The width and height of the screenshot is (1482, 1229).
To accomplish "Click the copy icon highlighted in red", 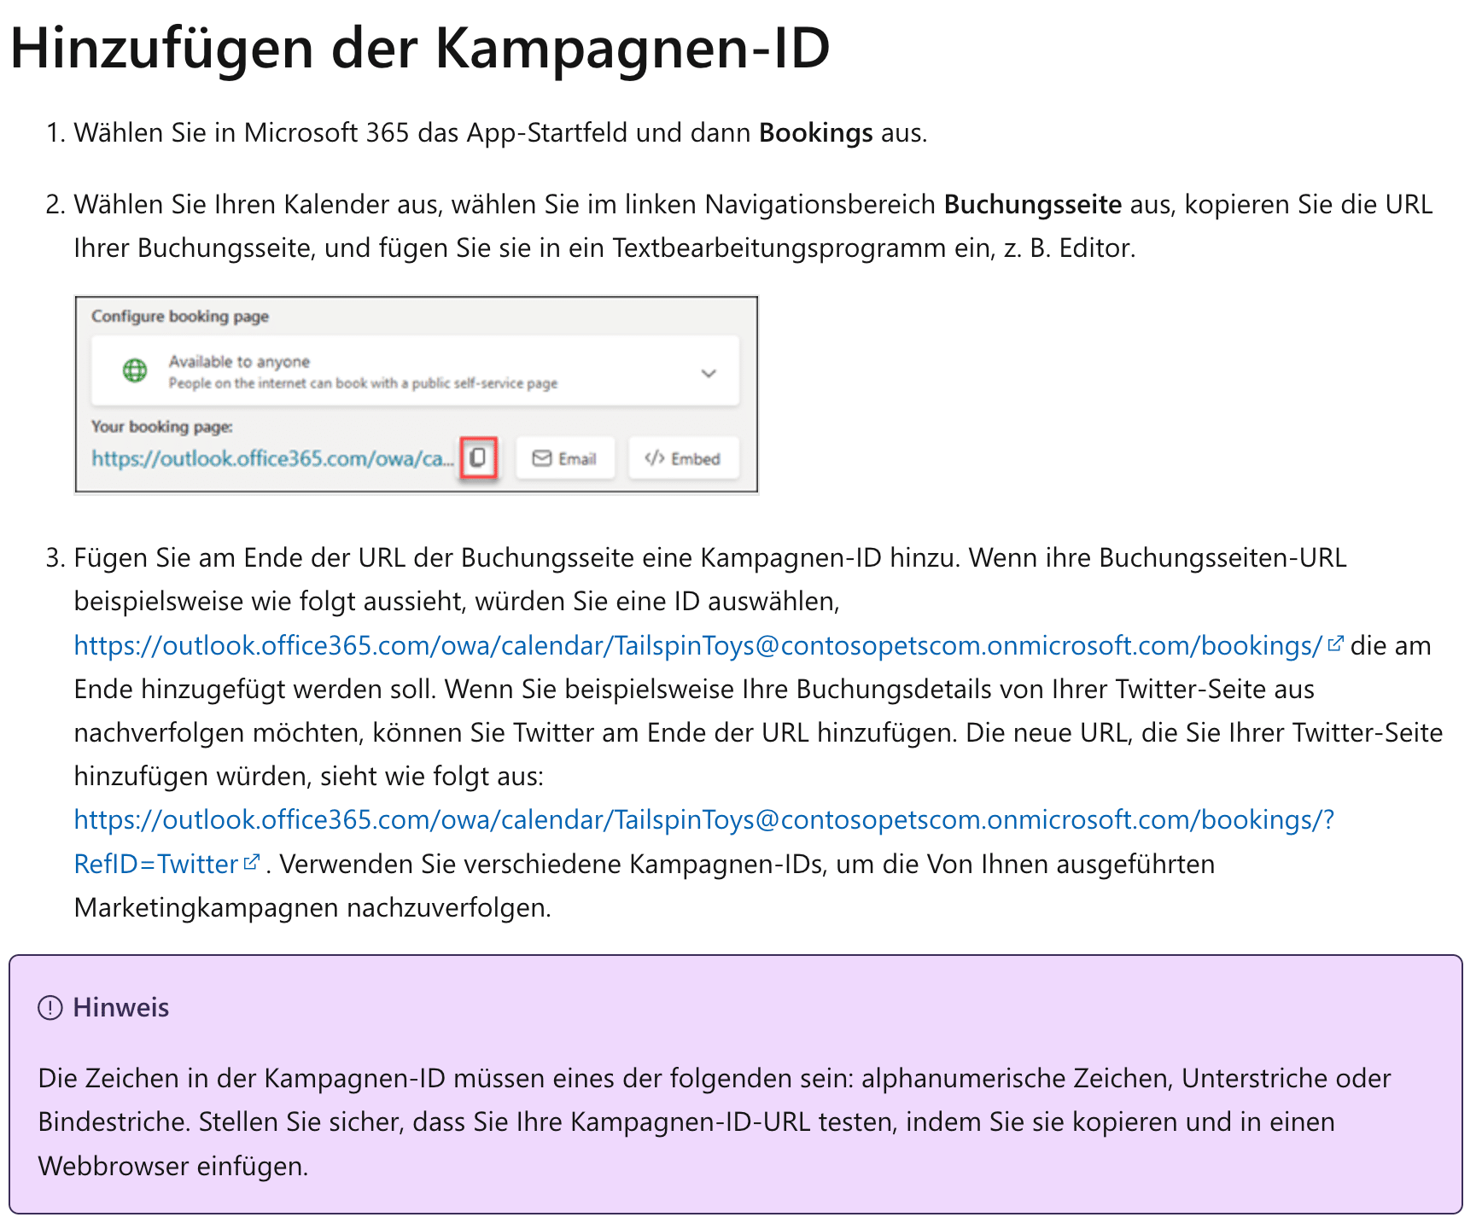I will (478, 458).
